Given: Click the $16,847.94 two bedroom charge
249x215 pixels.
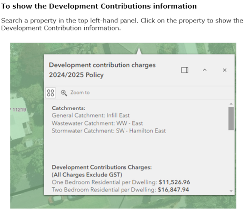Looking at the screenshot, I should pyautogui.click(x=173, y=190).
